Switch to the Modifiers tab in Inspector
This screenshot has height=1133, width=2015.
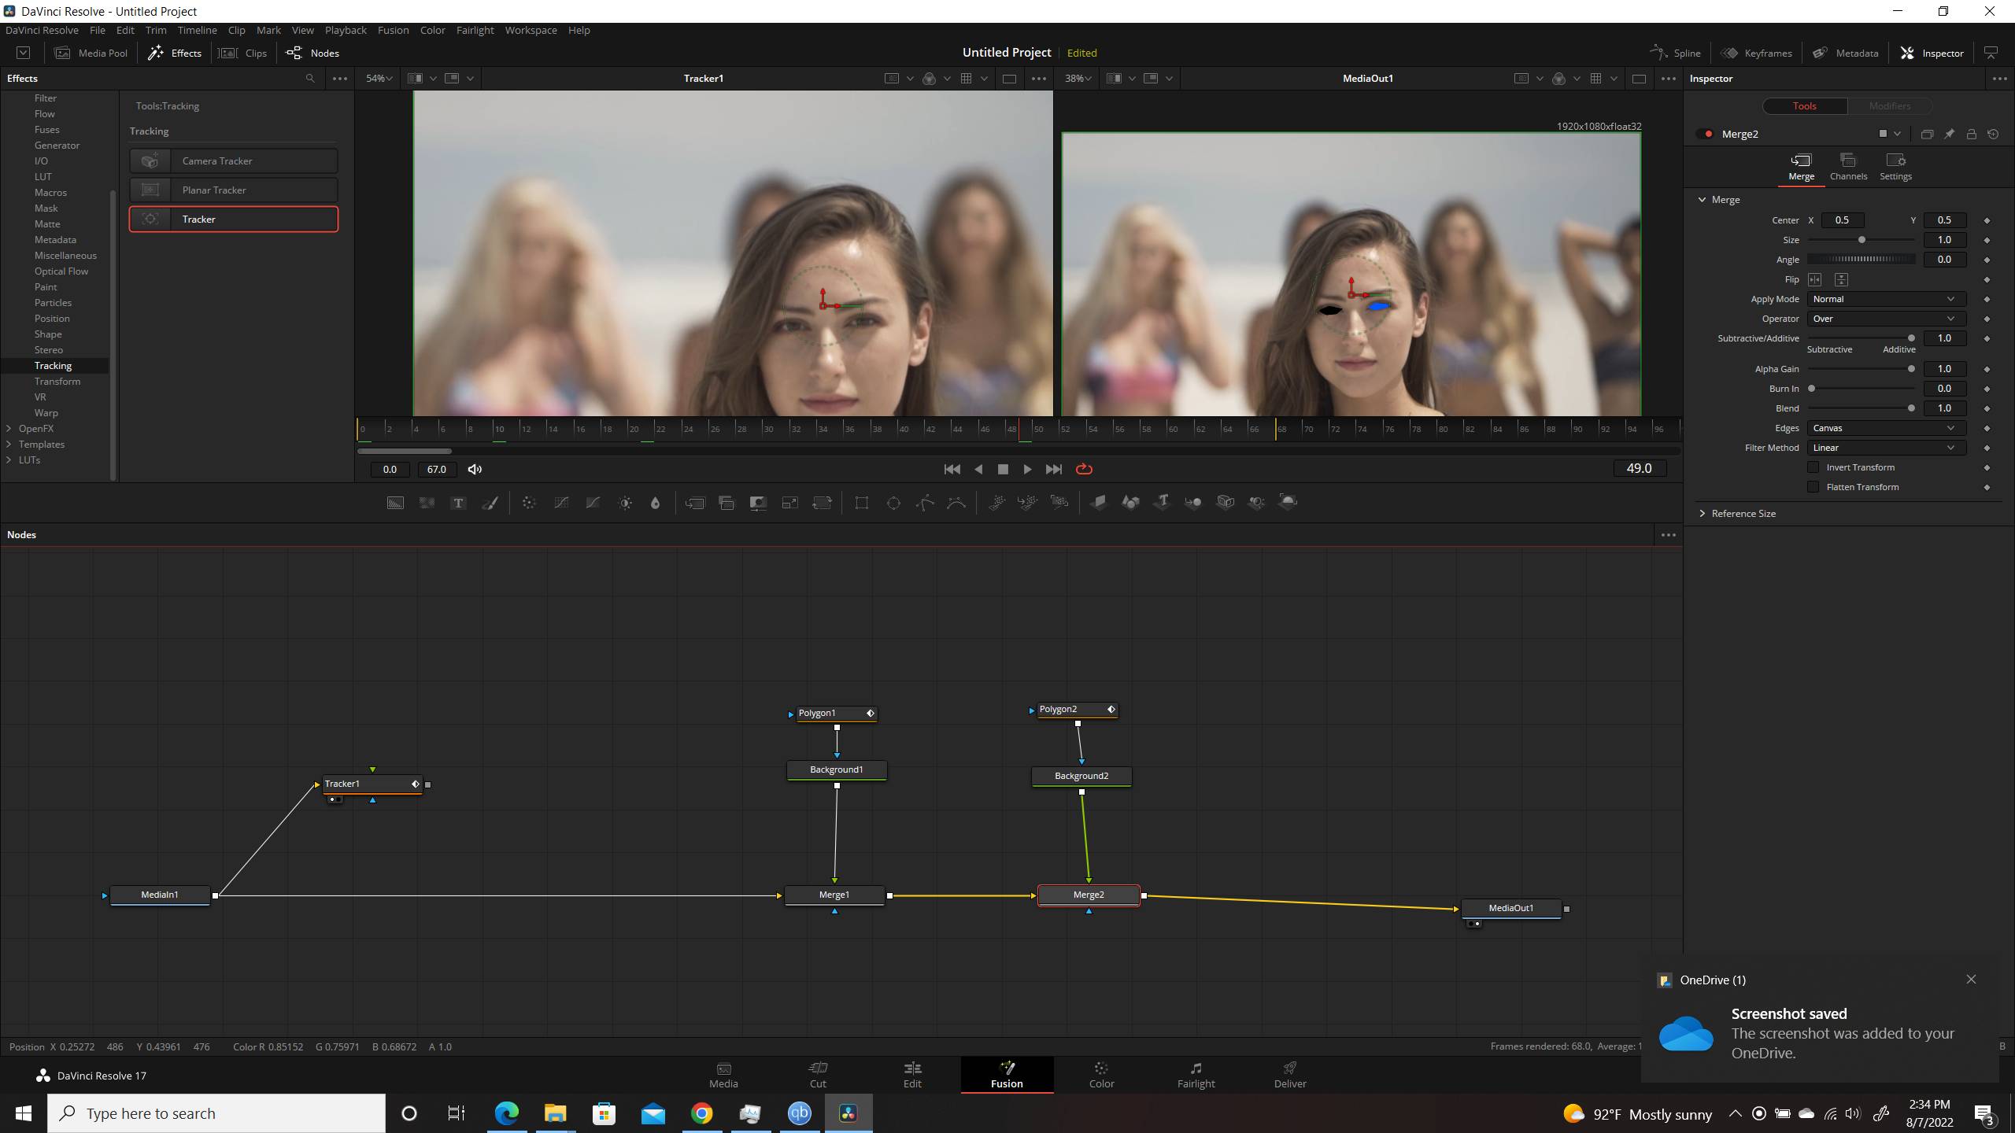point(1889,106)
